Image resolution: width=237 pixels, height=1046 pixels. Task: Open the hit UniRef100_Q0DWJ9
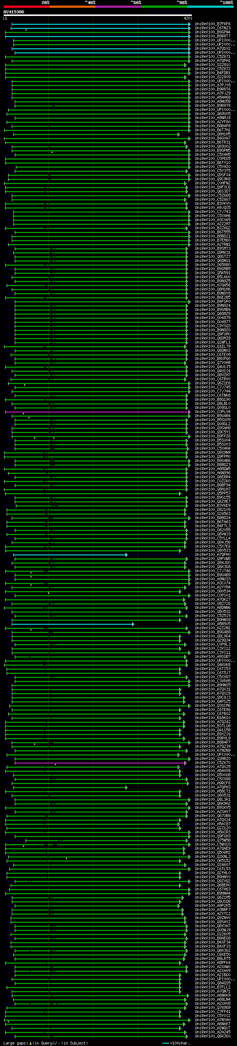[x=212, y=929]
